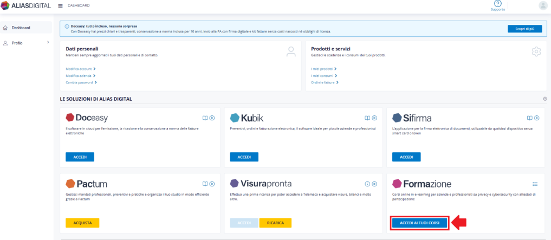This screenshot has height=240, width=551.
Task: Open the Formazione list icon
Action: coord(535,184)
